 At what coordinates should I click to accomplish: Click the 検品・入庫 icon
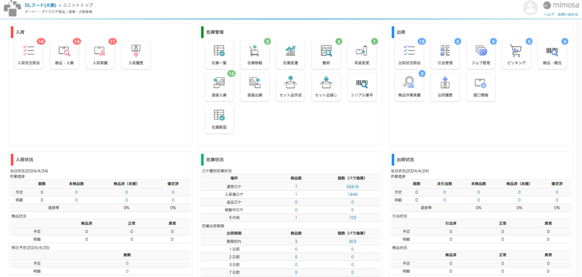click(64, 54)
